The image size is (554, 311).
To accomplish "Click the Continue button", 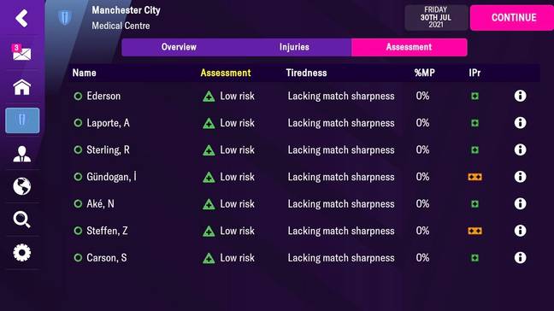I will click(x=513, y=18).
